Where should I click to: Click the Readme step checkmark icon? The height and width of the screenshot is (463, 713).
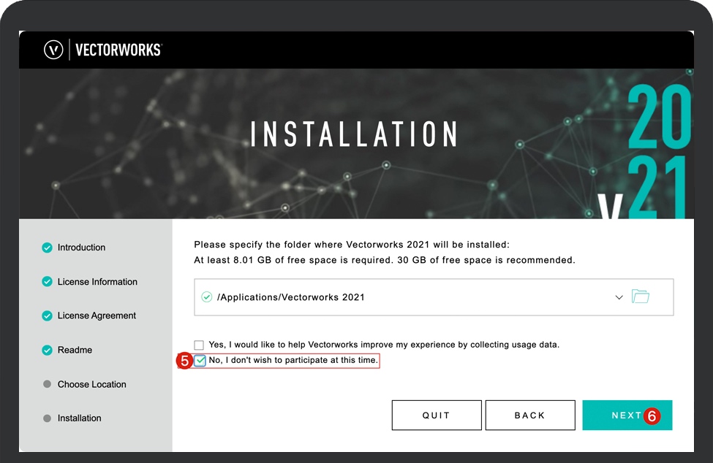pyautogui.click(x=47, y=350)
